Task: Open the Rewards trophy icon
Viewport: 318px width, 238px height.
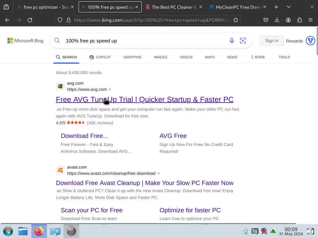Action: (x=311, y=41)
